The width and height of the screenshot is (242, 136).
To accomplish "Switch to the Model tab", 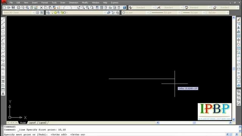I will point(23,123).
